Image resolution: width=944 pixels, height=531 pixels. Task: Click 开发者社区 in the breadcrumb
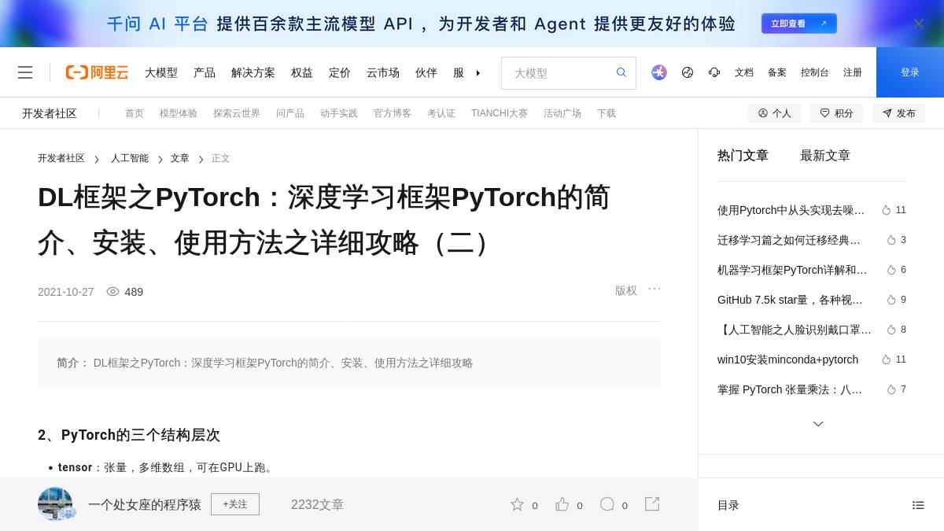(x=61, y=158)
